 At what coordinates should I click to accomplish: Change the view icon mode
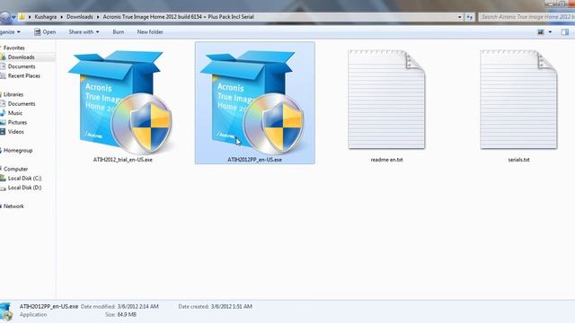tap(541, 32)
